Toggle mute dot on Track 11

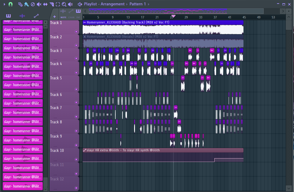(76, 174)
